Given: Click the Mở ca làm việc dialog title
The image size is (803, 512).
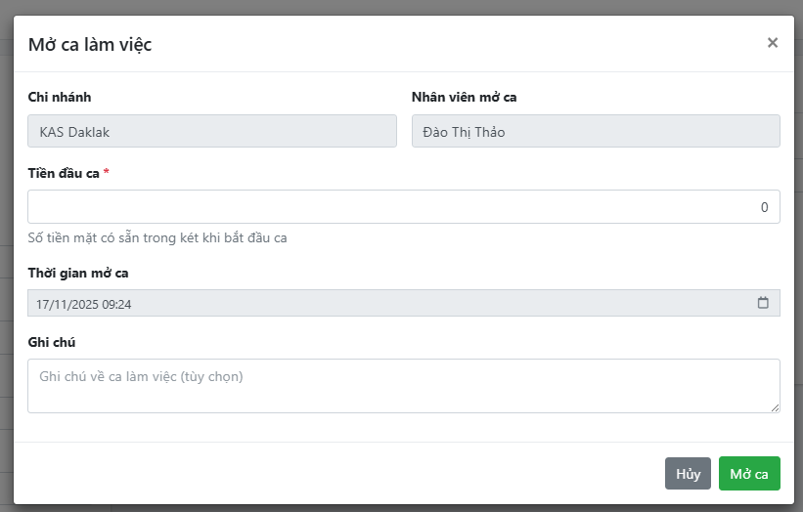Looking at the screenshot, I should tap(90, 44).
